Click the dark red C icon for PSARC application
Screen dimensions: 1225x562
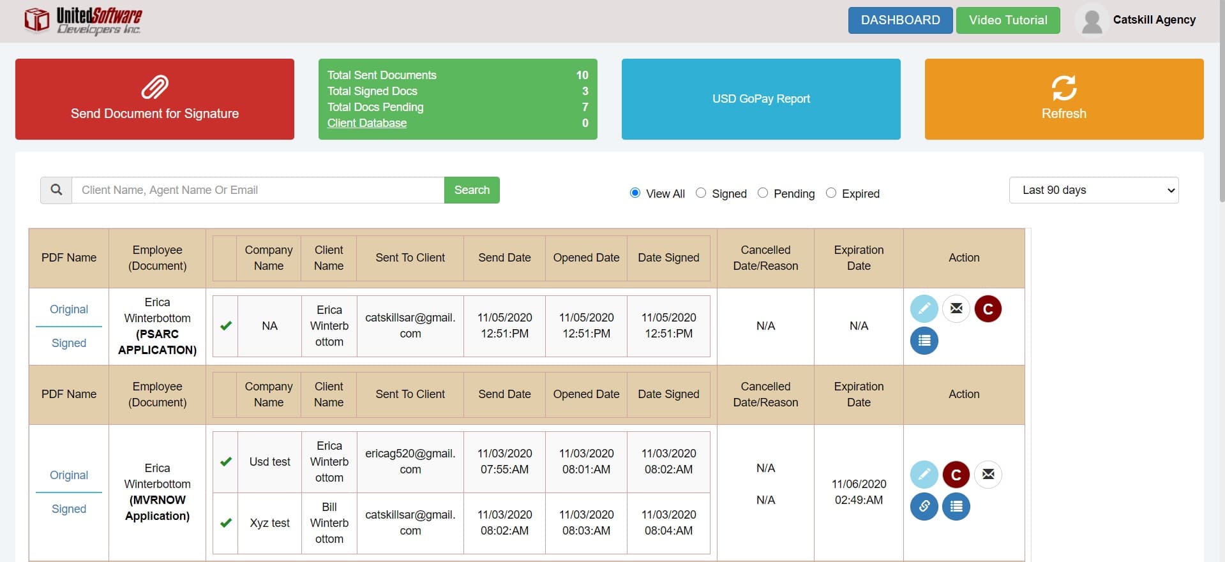pyautogui.click(x=988, y=309)
